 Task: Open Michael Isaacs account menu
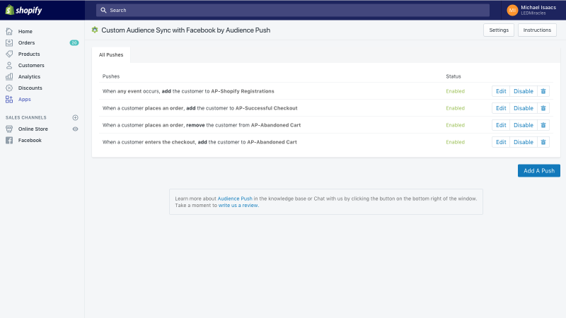click(x=532, y=10)
